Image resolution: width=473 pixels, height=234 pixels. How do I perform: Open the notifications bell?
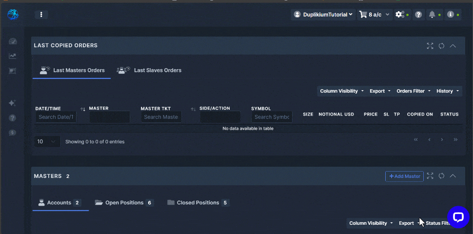pos(432,15)
